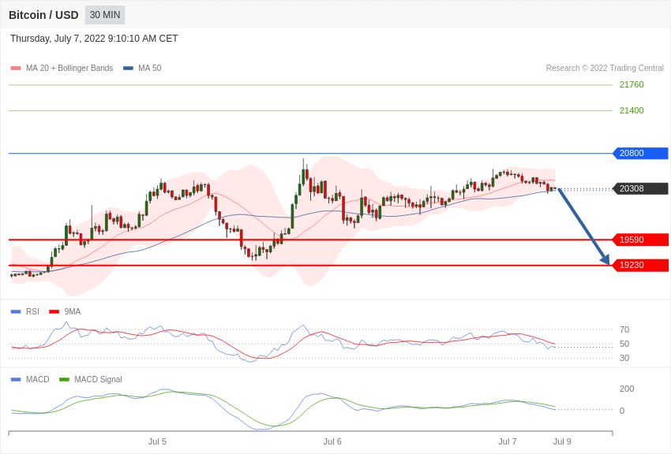Click the MACD Signal green legend swatch

(x=64, y=379)
